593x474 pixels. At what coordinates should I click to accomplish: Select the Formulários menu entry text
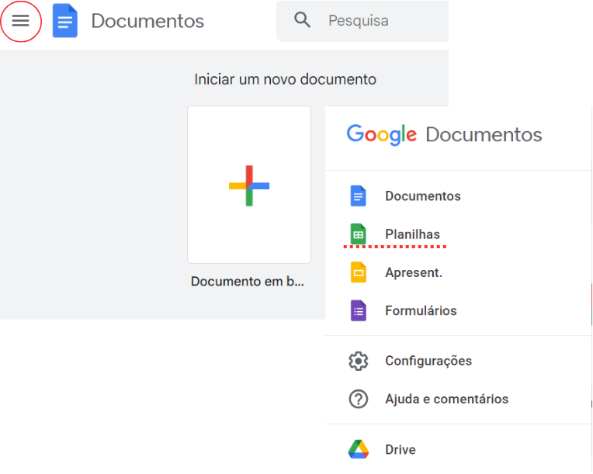pyautogui.click(x=421, y=311)
